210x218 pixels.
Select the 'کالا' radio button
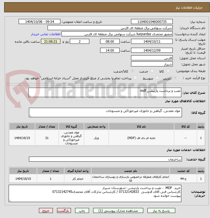click(x=168, y=71)
